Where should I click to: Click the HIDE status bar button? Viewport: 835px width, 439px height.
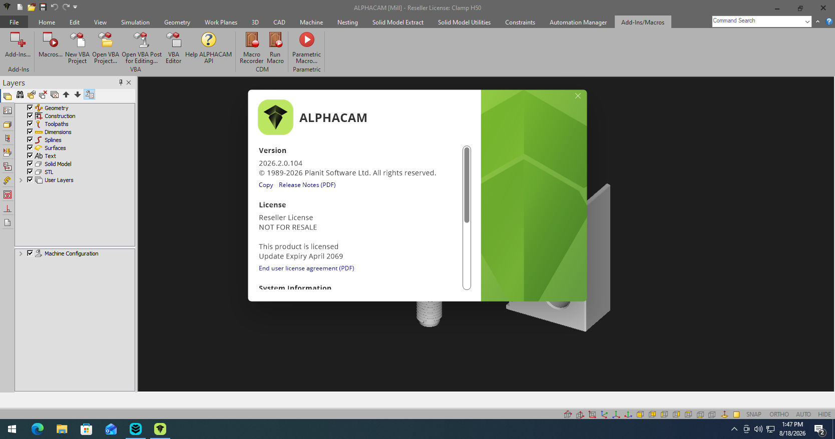(x=824, y=414)
